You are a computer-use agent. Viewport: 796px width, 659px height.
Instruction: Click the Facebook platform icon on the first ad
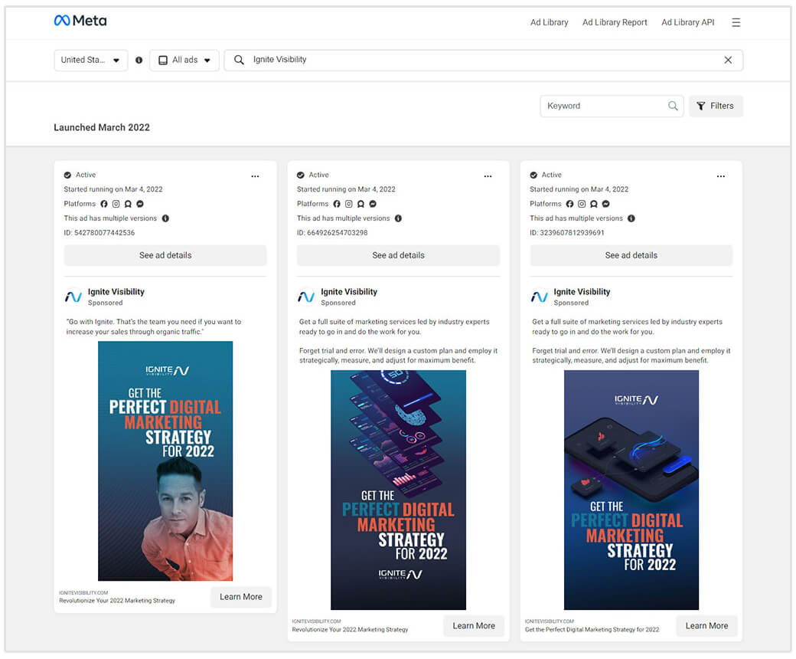(x=104, y=204)
